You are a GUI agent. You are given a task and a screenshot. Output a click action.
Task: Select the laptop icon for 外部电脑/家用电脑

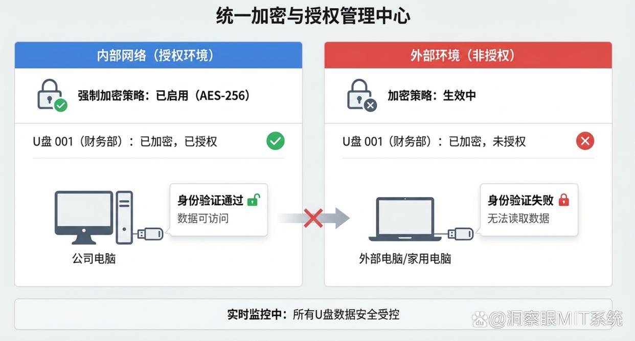tap(405, 219)
